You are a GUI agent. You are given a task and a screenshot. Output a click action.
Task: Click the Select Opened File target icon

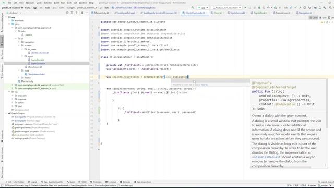(x=67, y=13)
